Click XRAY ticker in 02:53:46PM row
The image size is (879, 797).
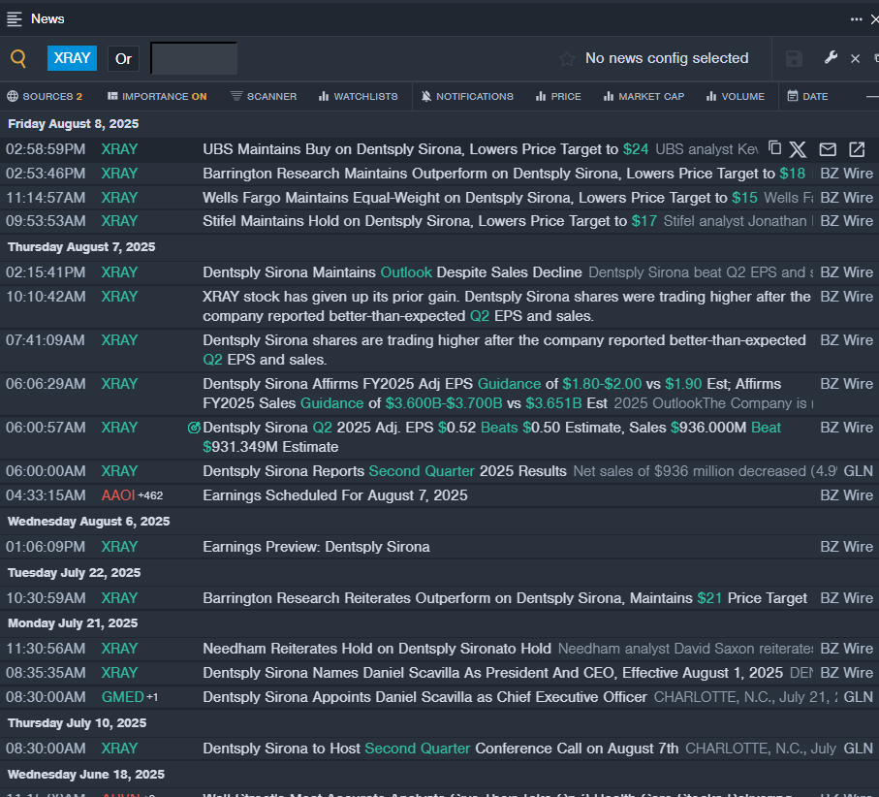119,174
